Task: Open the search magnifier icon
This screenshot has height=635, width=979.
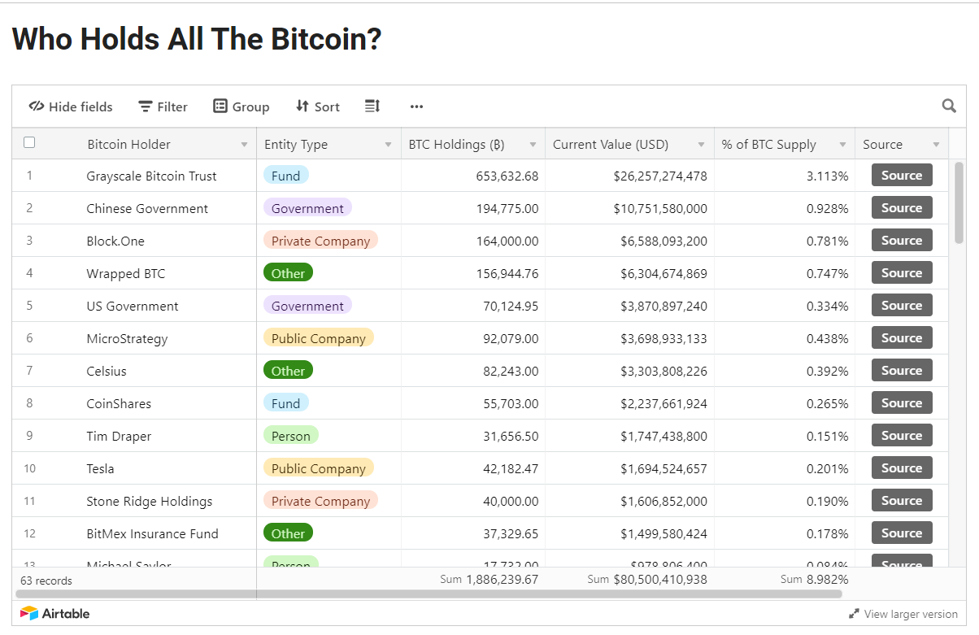Action: (x=949, y=106)
